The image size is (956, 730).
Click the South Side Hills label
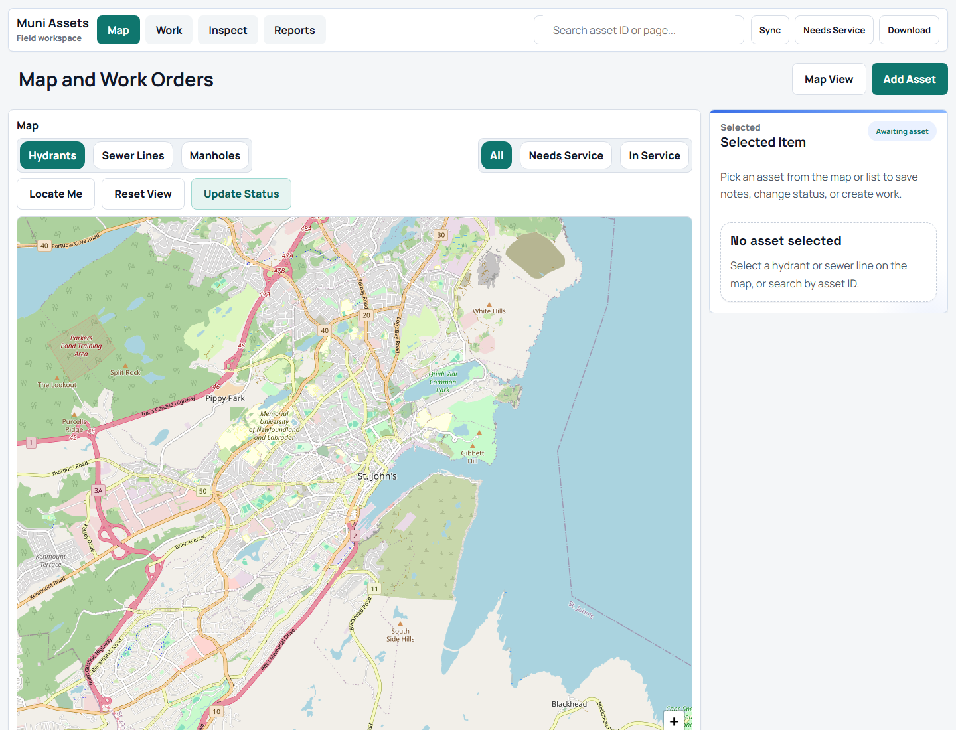(x=400, y=635)
